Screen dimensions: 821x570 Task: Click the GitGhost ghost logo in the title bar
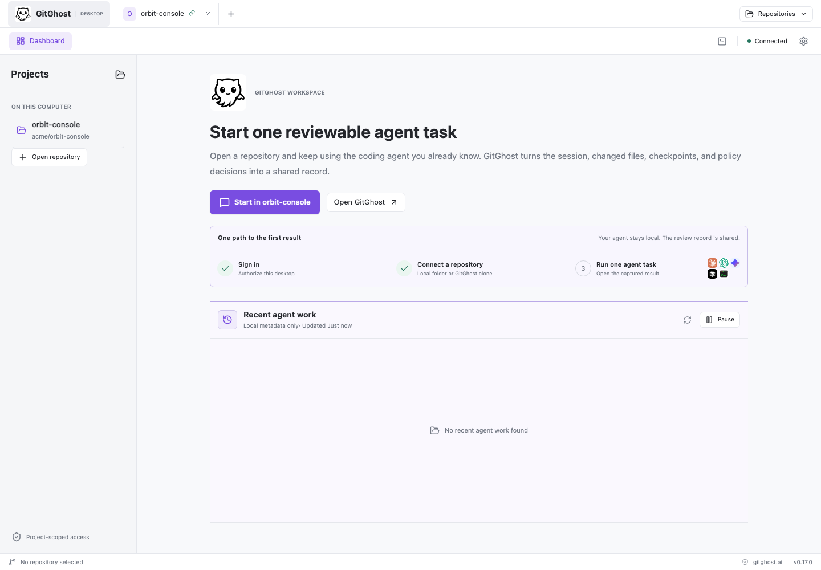tap(23, 14)
